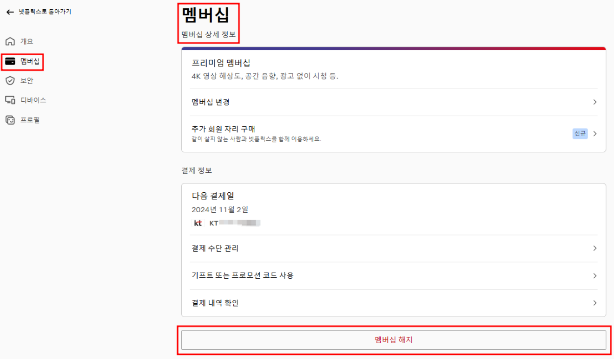Click the back arrow icon beside 넷플릭스로 돌아가기

point(10,12)
